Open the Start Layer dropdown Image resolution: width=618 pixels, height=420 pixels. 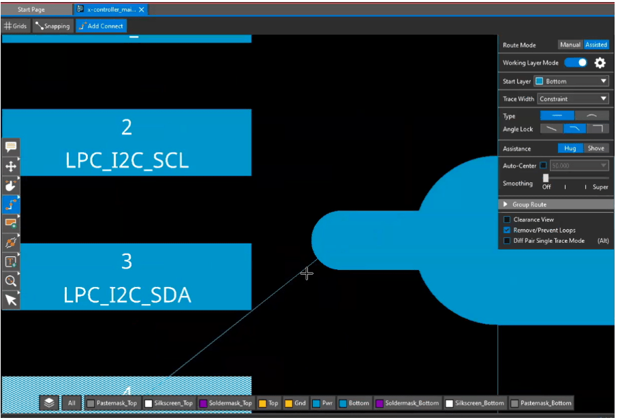pyautogui.click(x=571, y=81)
